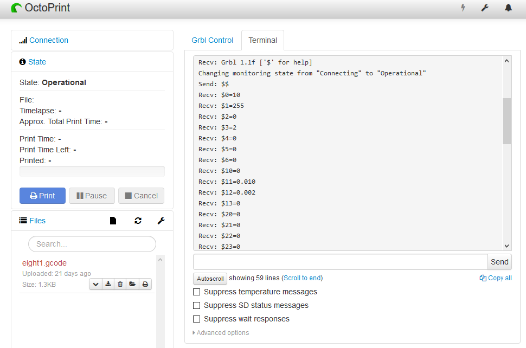Screen dimensions: 526x348
Task: Click 'Print Time Left' label
Action: [x=45, y=150]
